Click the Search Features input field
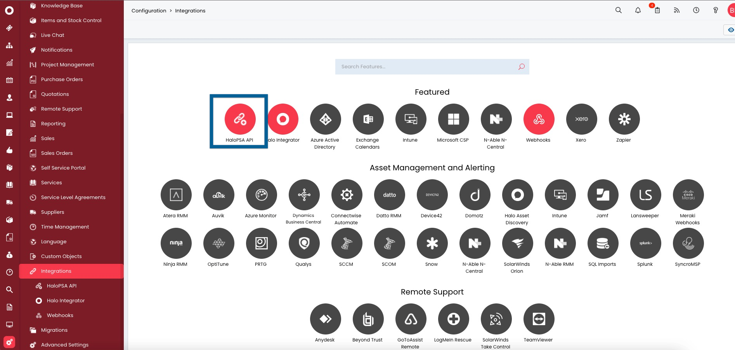This screenshot has width=735, height=350. pyautogui.click(x=432, y=67)
